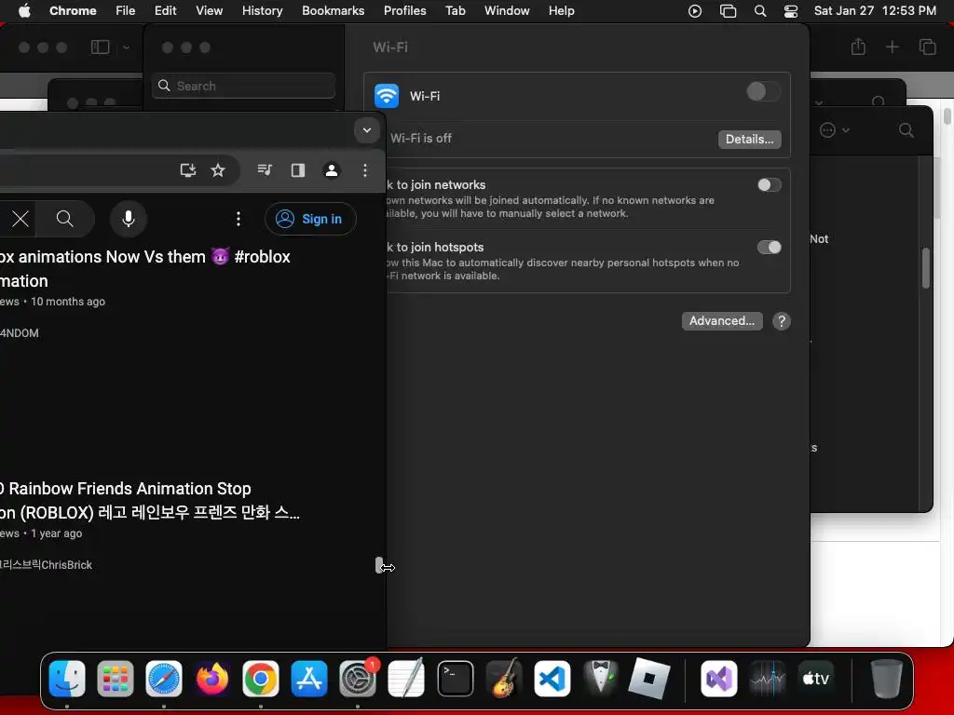Open Apple TV from the Dock
954x715 pixels.
(x=816, y=678)
